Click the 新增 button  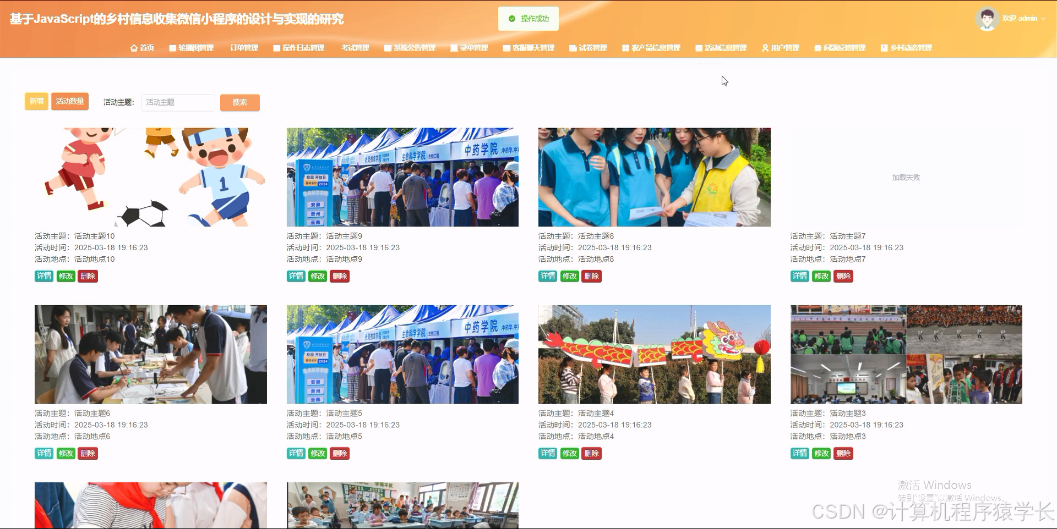[36, 101]
